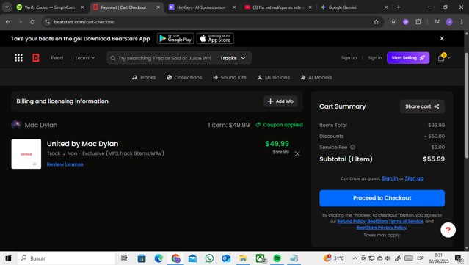Viewport: 469px width, 265px height.
Task: Open the Chrome profile avatar
Action: (449, 22)
